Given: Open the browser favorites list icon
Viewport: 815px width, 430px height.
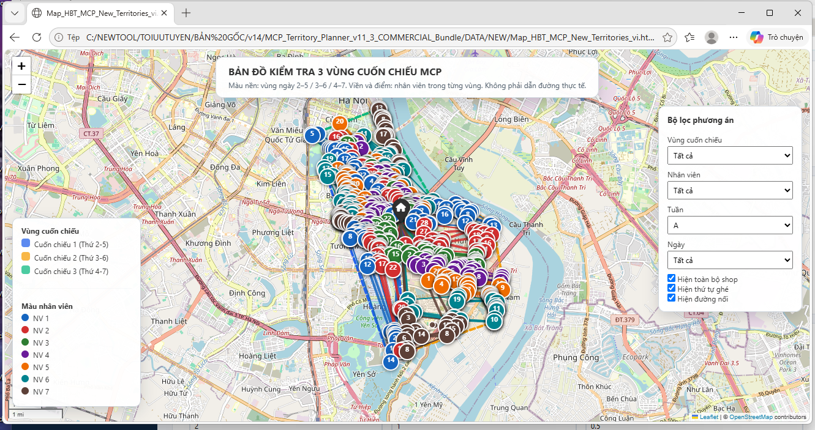Looking at the screenshot, I should tap(690, 37).
